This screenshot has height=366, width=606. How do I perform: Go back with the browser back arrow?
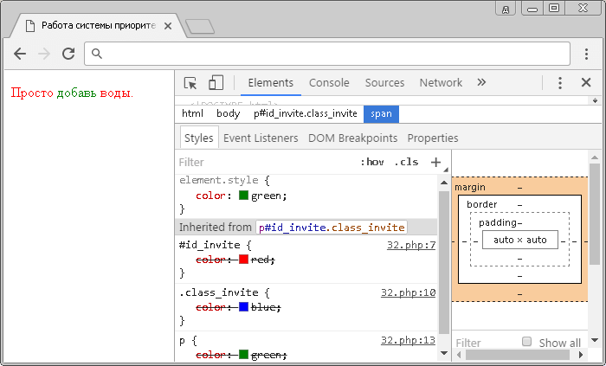click(x=20, y=54)
